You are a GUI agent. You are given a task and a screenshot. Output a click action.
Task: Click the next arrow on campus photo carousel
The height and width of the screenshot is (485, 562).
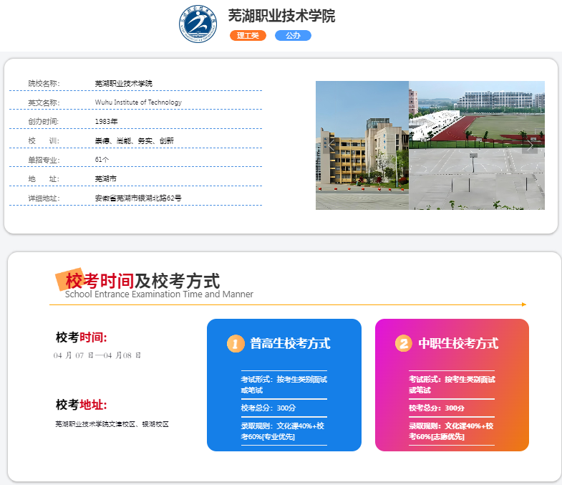[530, 145]
